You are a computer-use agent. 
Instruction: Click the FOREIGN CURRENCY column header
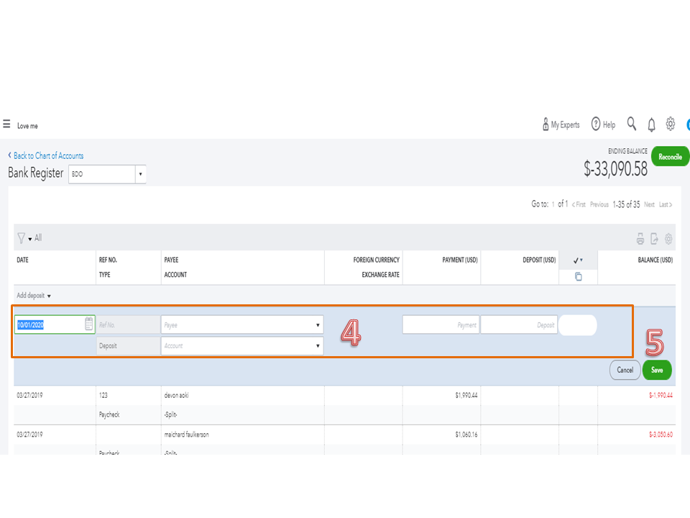376,260
